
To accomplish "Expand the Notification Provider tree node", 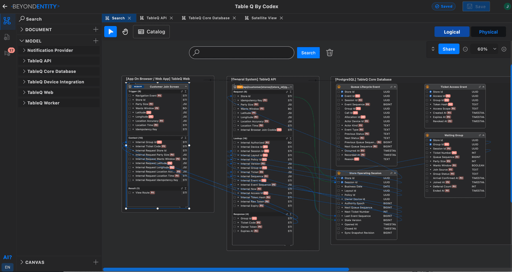I will tap(24, 50).
